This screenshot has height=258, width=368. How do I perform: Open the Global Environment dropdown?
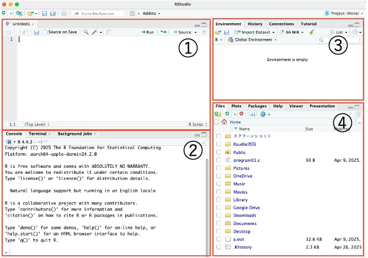252,40
